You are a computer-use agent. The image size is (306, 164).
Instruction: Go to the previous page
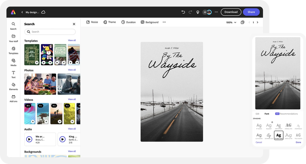249,22
